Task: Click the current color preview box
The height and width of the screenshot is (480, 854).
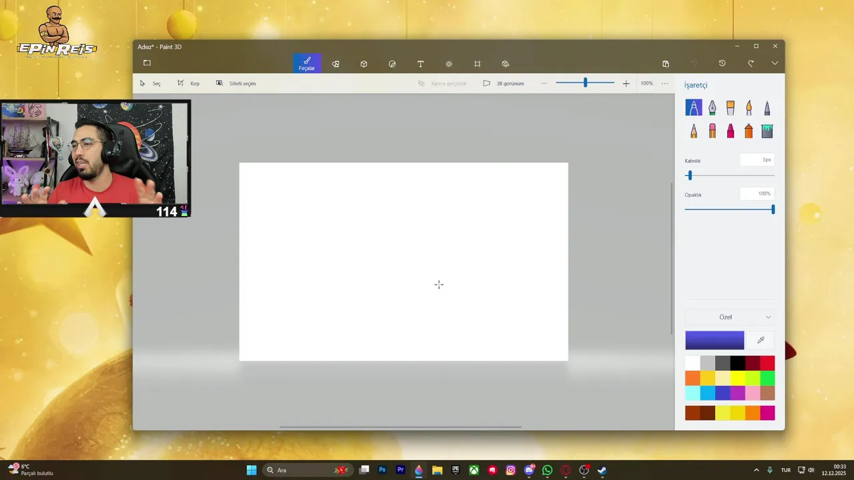Action: pos(715,340)
